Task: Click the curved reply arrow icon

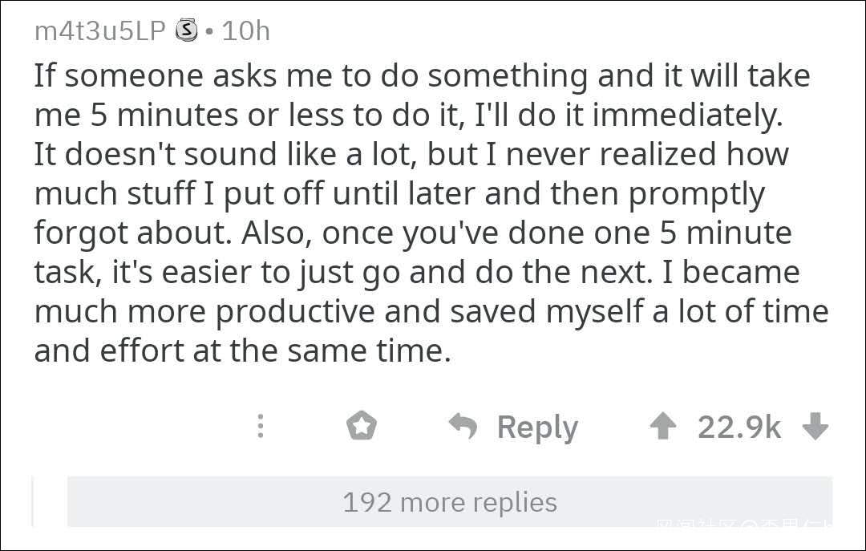Action: click(463, 426)
